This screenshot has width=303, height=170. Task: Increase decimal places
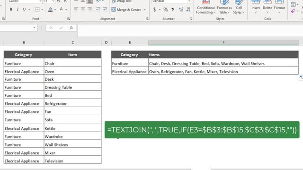click(181, 9)
